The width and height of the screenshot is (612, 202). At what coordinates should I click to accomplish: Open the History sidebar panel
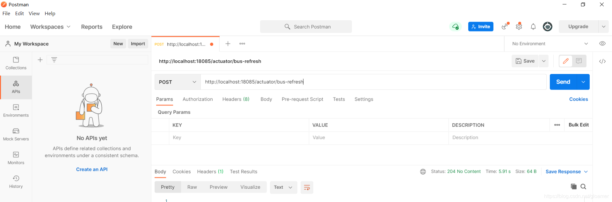[16, 182]
